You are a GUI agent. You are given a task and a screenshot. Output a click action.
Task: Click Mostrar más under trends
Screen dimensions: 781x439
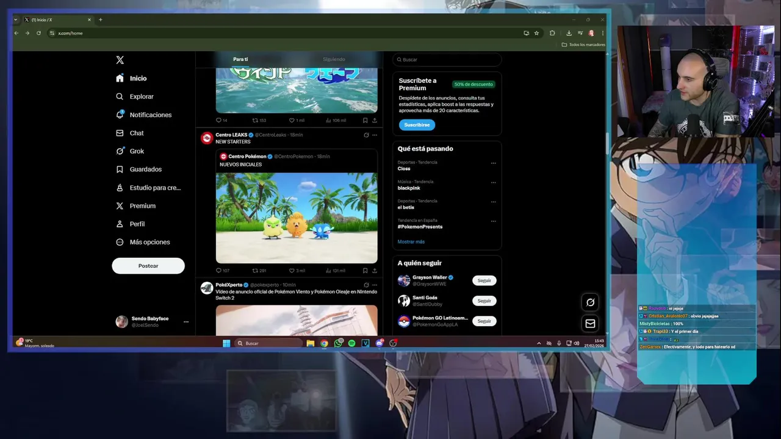click(x=411, y=241)
